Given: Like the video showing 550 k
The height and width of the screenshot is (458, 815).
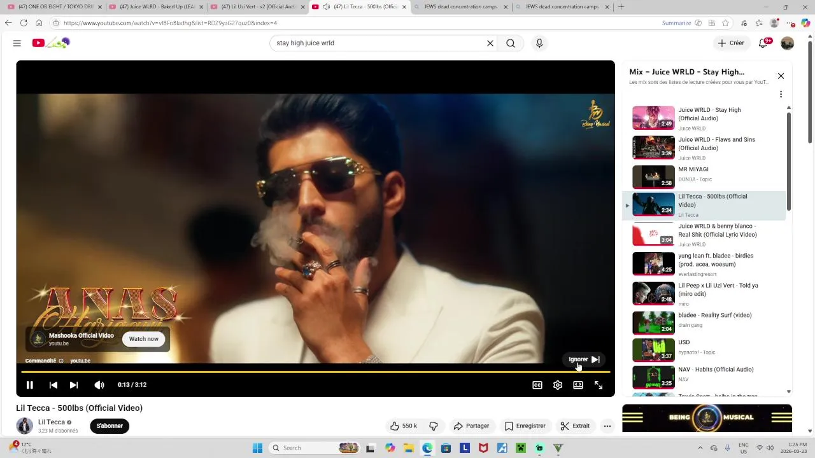Looking at the screenshot, I should 404,426.
